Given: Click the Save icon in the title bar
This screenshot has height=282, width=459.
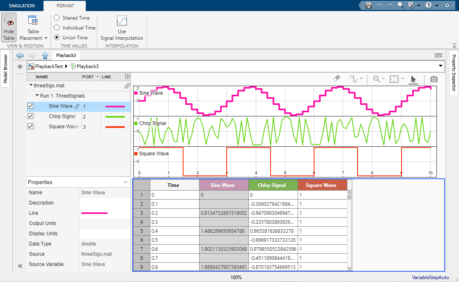Looking at the screenshot, I should 368,6.
